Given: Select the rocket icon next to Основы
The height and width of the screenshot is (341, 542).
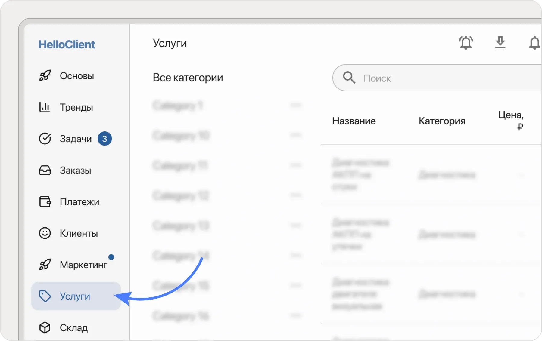Looking at the screenshot, I should click(x=45, y=76).
